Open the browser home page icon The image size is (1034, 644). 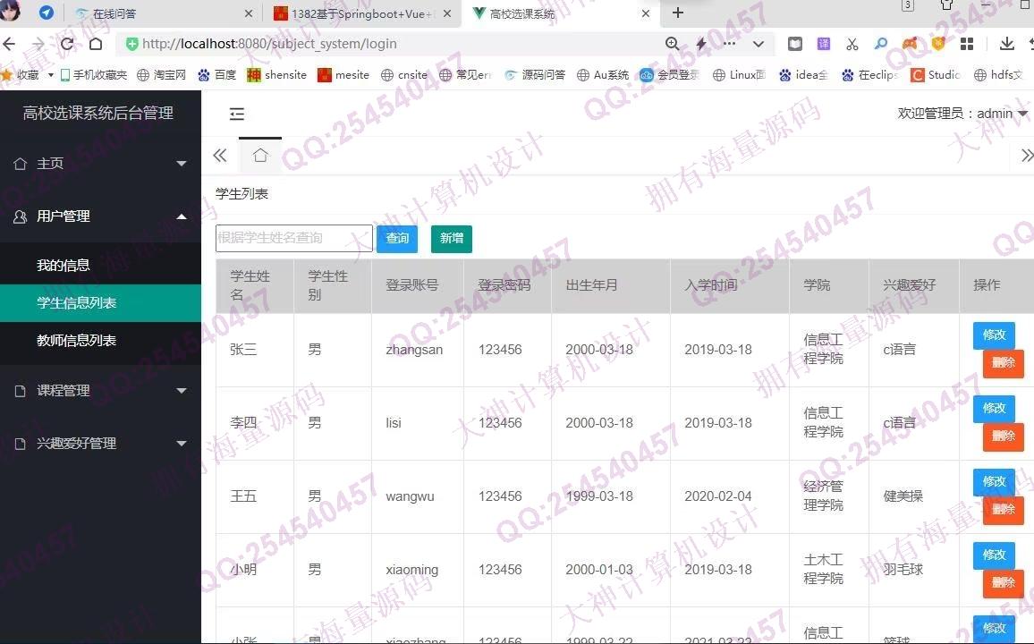[x=96, y=44]
